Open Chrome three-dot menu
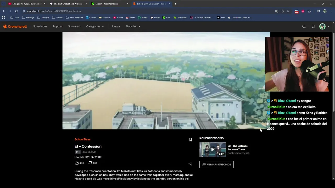 (331, 11)
